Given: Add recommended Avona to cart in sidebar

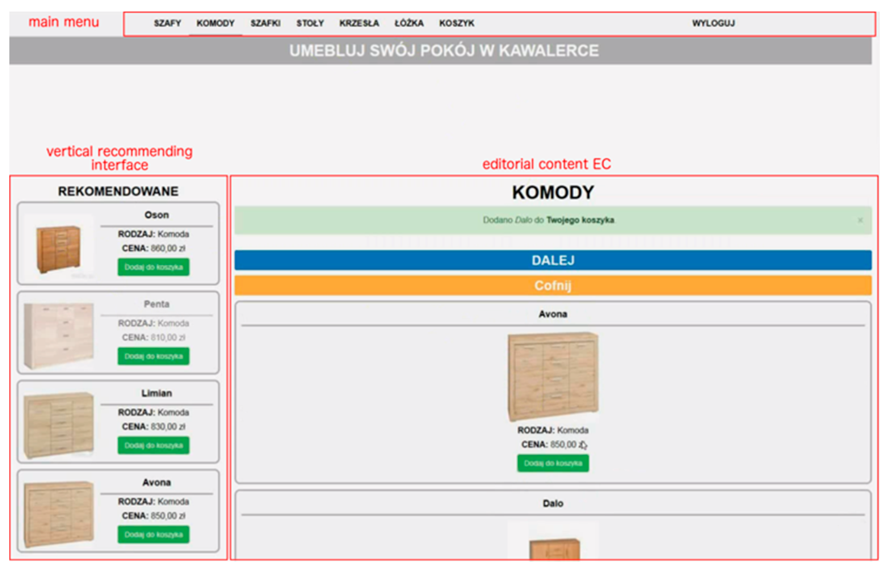Looking at the screenshot, I should [153, 534].
